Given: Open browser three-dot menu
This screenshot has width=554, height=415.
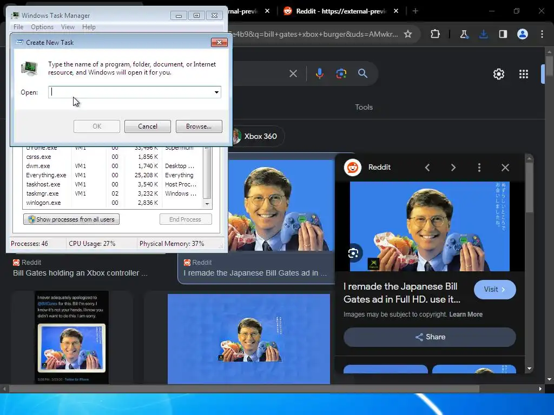Looking at the screenshot, I should coord(542,34).
